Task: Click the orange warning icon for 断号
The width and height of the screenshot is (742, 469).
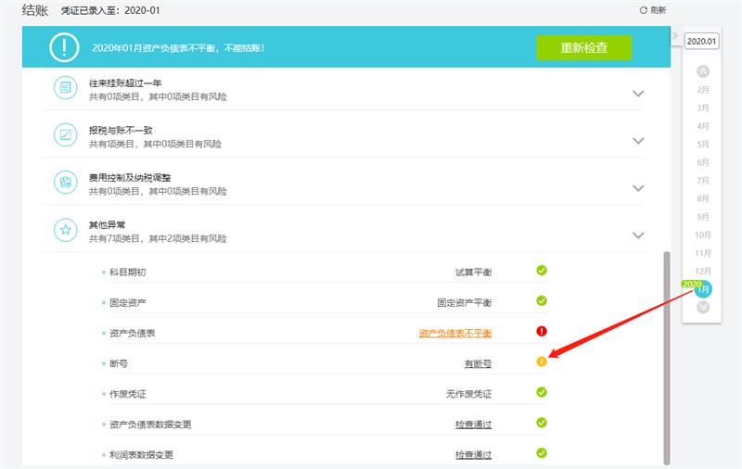Action: [x=542, y=361]
